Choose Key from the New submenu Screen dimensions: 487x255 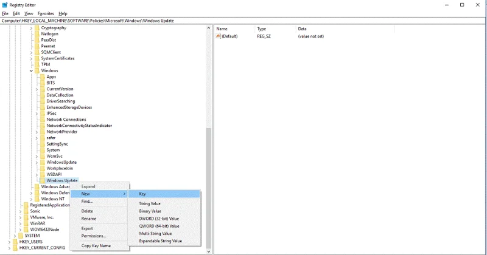164,194
